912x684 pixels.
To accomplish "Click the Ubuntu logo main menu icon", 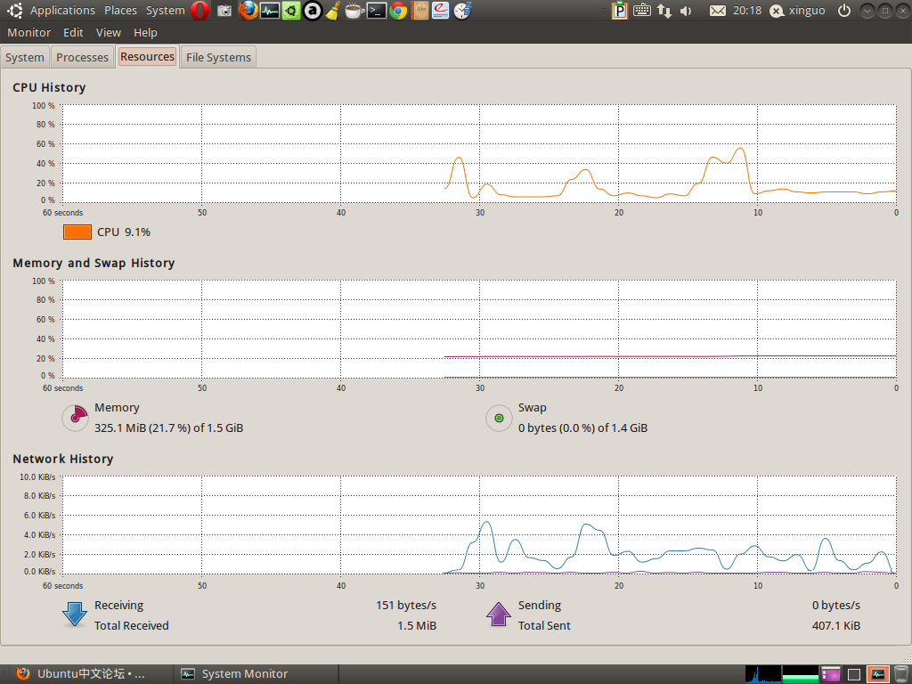I will point(15,11).
